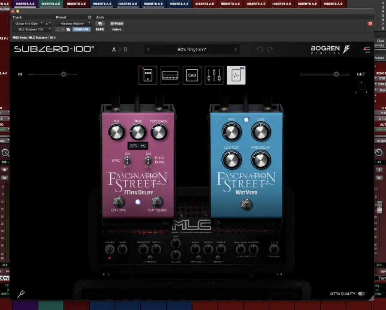Select the stompbox pedals view icon
Screen dimensions: 386x310
tap(148, 75)
